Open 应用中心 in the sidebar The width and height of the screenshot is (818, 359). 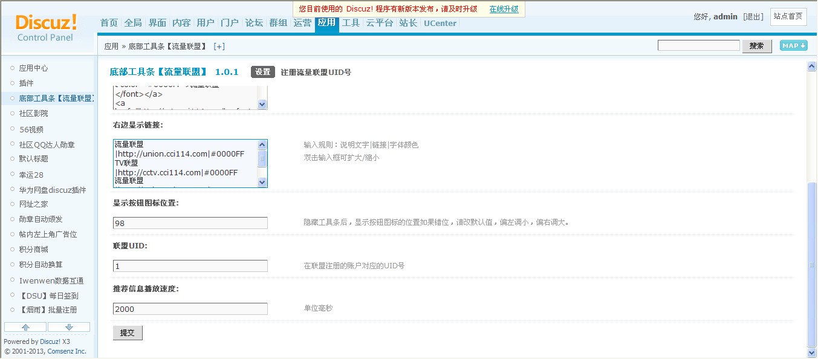click(33, 68)
